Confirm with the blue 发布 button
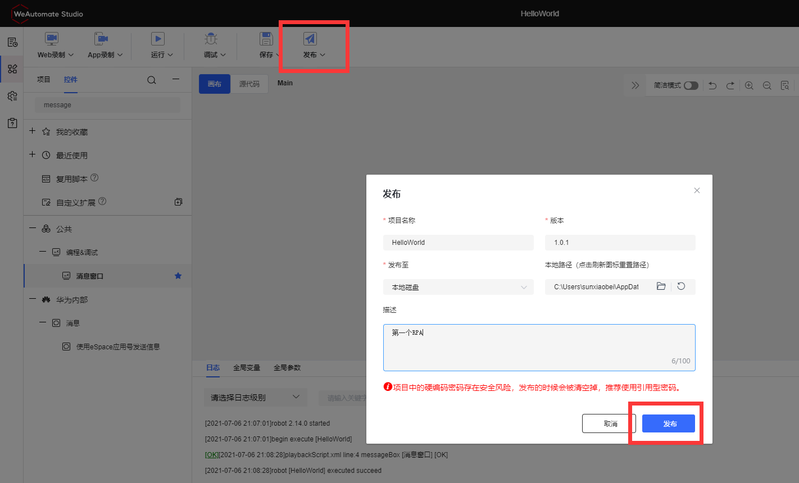 pos(669,423)
